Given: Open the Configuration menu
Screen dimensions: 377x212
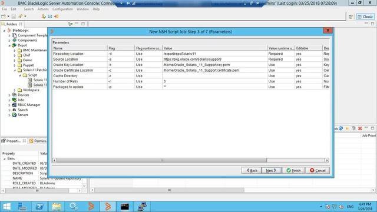Looking at the screenshot, I should (62, 9).
